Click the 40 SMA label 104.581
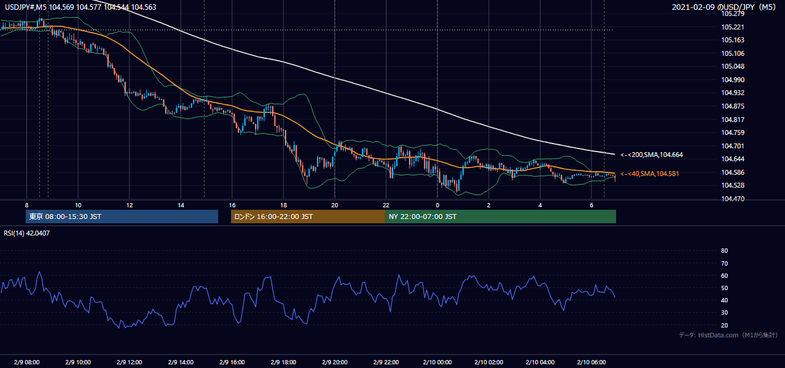The width and height of the screenshot is (785, 368). (650, 174)
